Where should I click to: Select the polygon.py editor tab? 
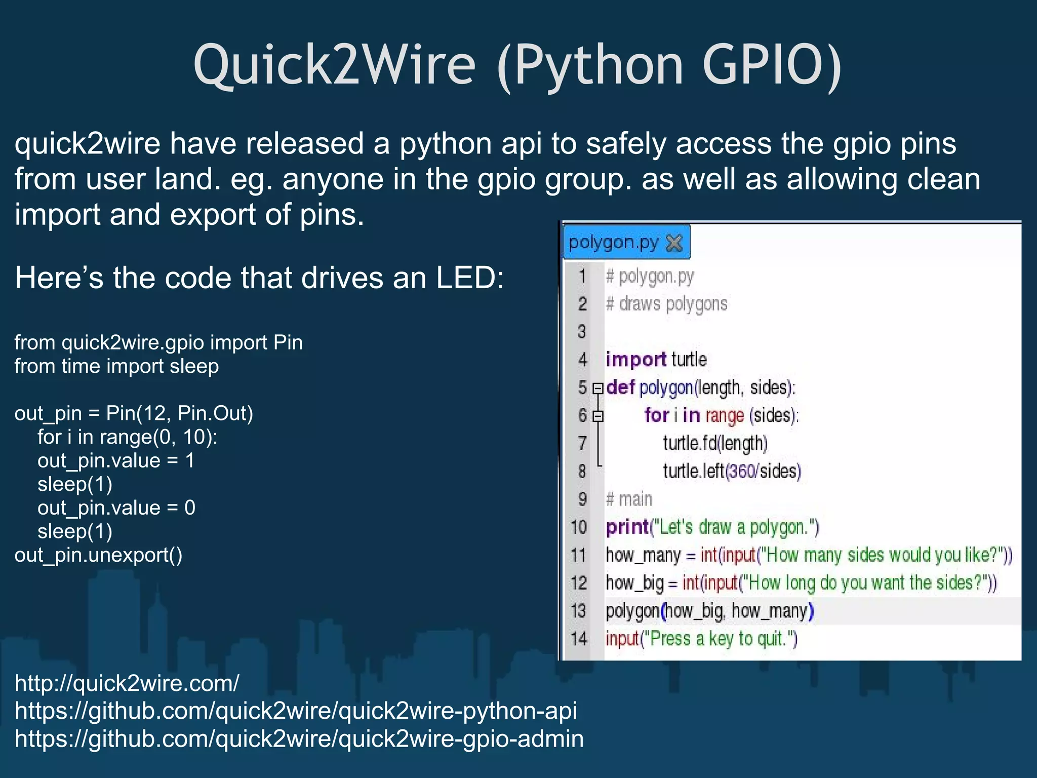pyautogui.click(x=613, y=243)
